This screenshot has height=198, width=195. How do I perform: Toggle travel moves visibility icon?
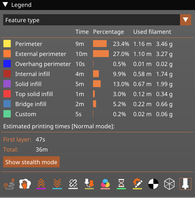point(9,184)
